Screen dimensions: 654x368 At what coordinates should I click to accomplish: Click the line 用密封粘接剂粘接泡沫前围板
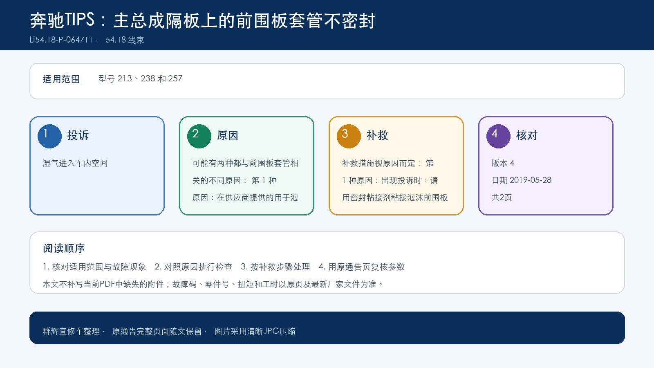pyautogui.click(x=395, y=197)
